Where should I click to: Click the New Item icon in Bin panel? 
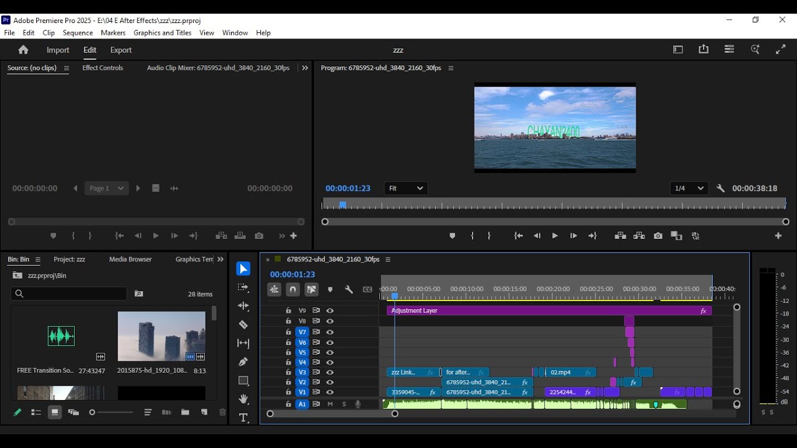(204, 412)
